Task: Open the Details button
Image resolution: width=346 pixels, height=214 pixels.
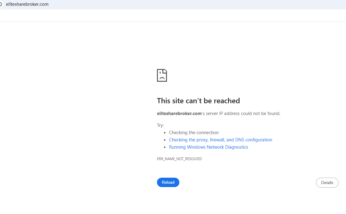Action: [x=327, y=183]
